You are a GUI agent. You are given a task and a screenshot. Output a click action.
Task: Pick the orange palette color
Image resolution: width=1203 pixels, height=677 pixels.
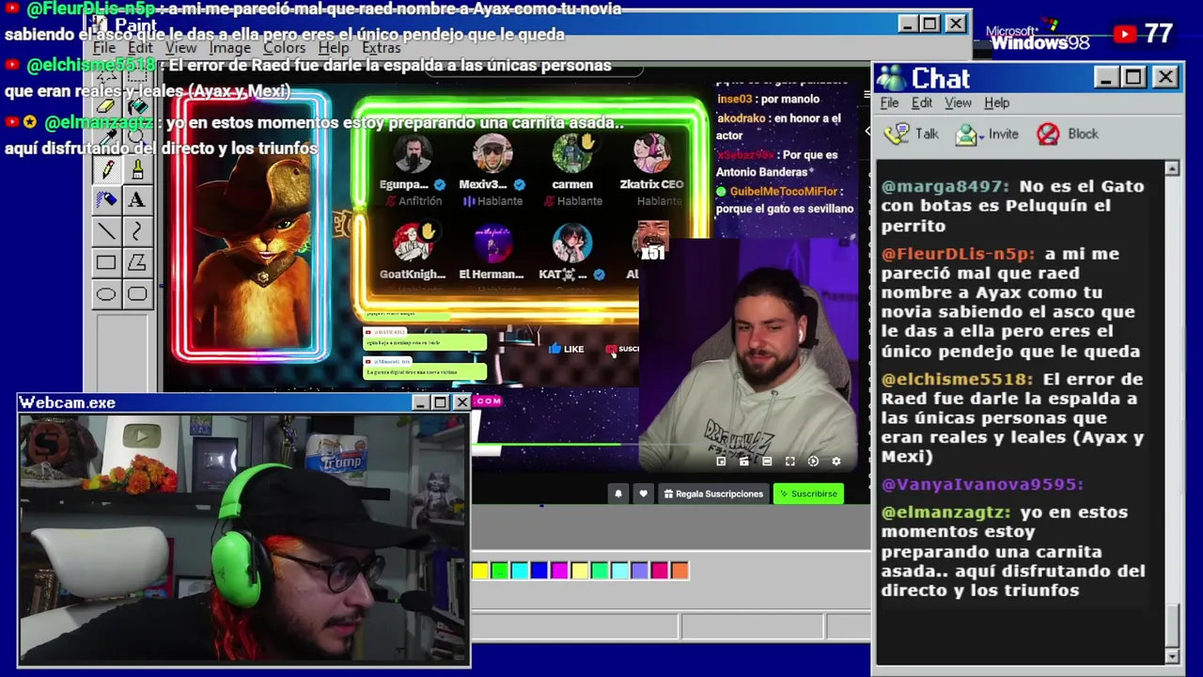(680, 571)
